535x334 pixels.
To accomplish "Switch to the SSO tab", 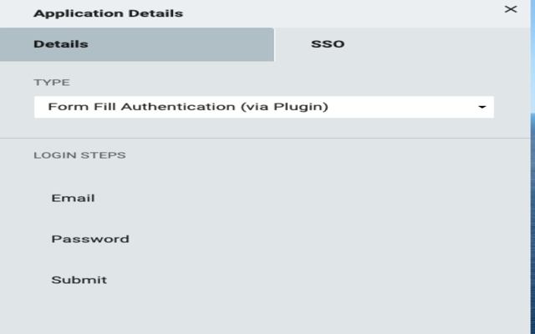I will tap(328, 44).
